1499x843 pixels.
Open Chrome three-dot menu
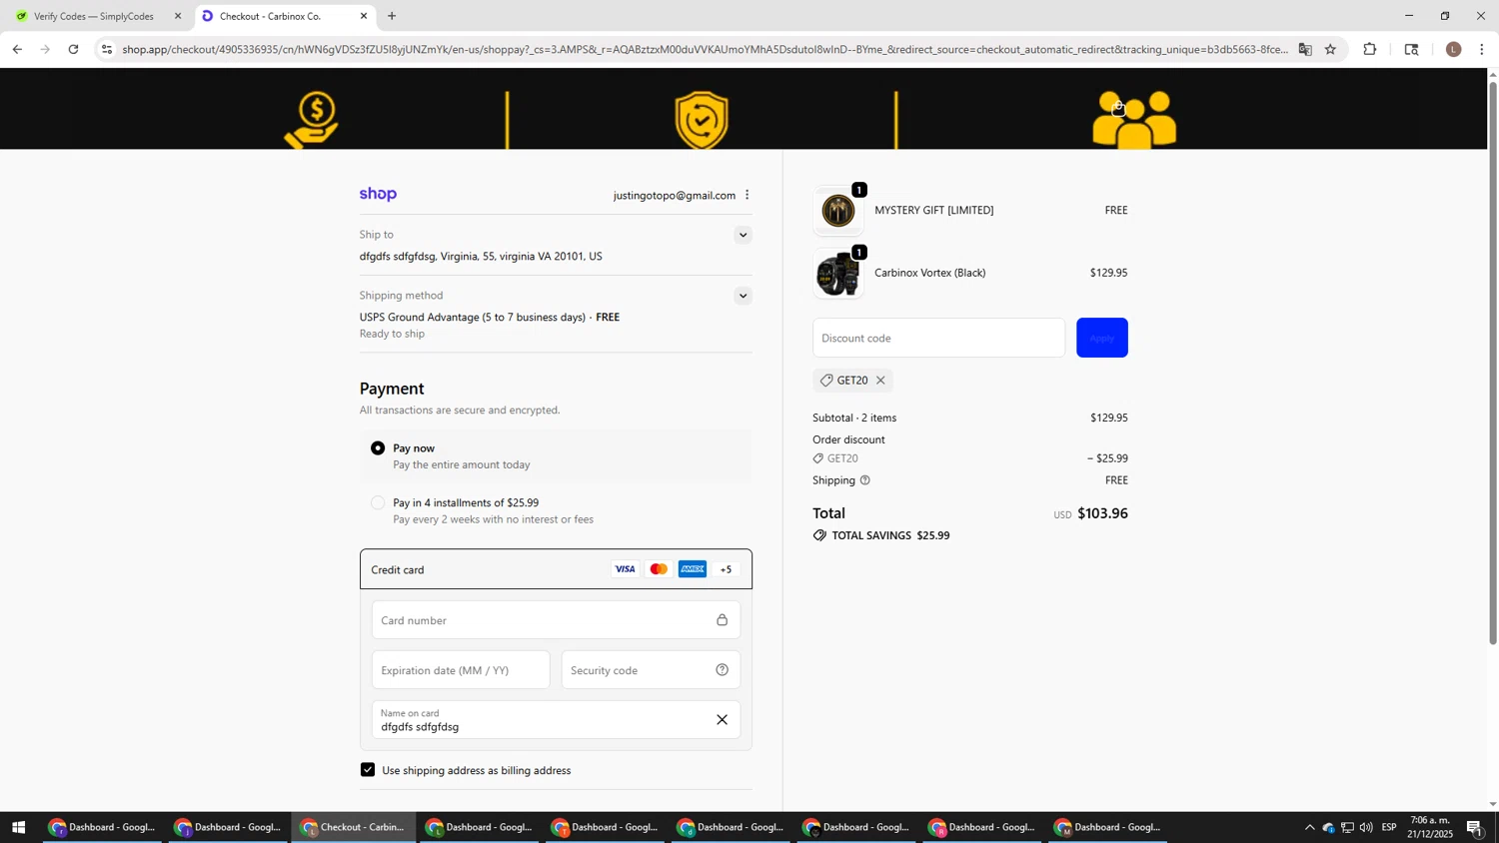pos(1482,49)
